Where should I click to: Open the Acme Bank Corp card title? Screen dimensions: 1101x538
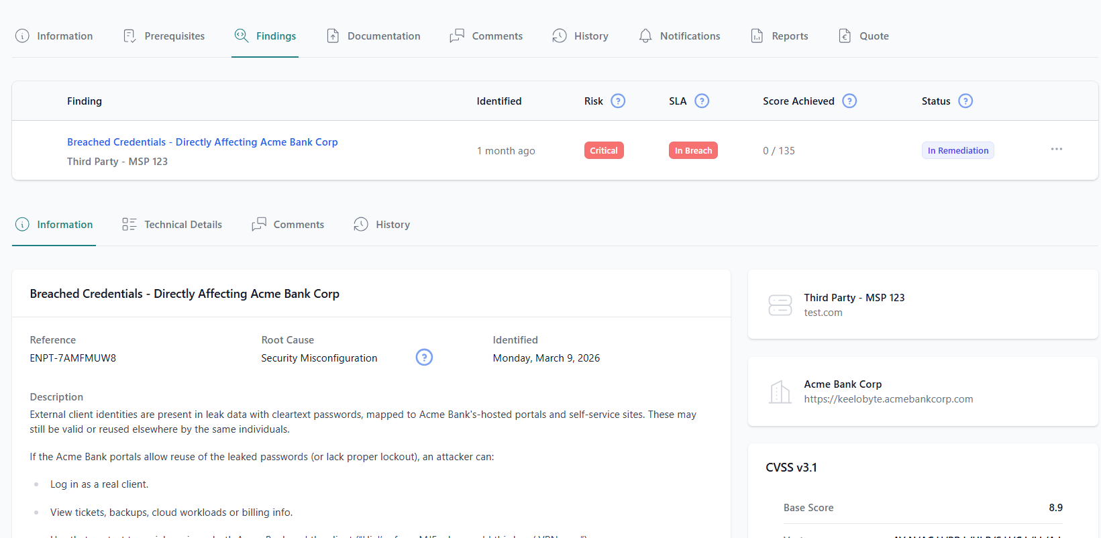click(x=843, y=384)
